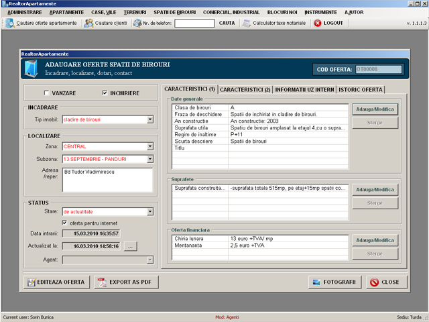The image size is (429, 322).
Task: Click Adauga/Modifica in Date generale
Action: [x=375, y=109]
